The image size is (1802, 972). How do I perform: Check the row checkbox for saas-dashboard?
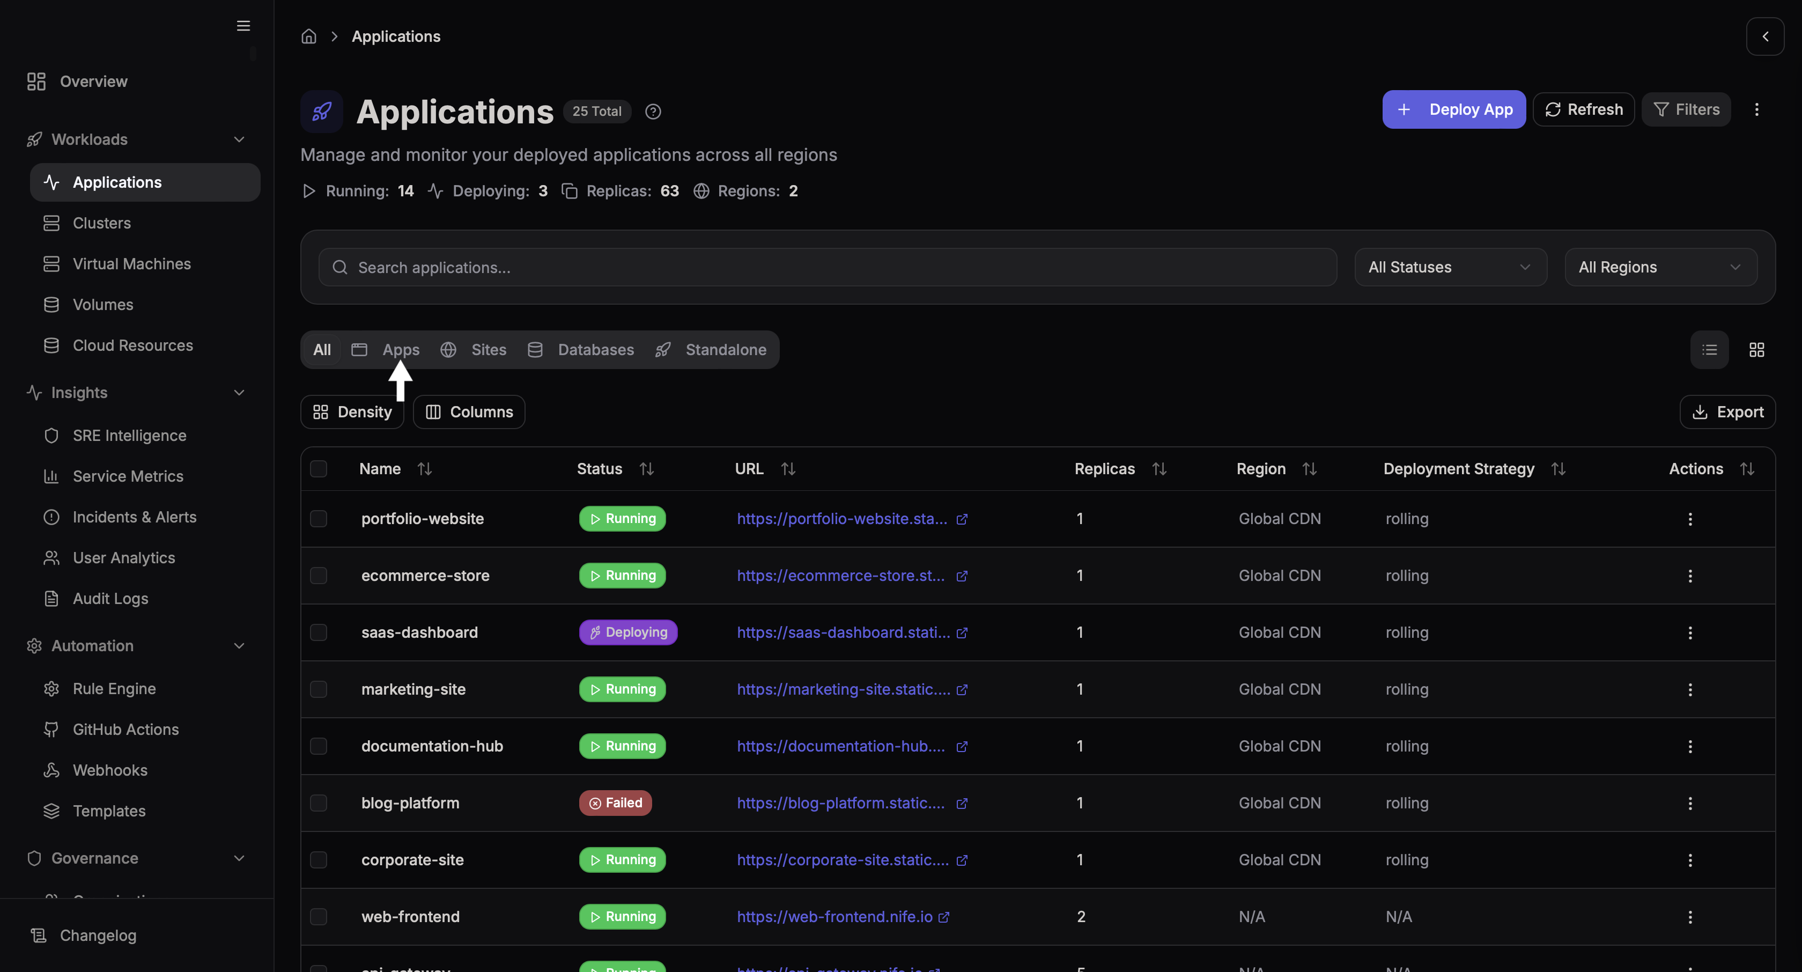pos(319,632)
